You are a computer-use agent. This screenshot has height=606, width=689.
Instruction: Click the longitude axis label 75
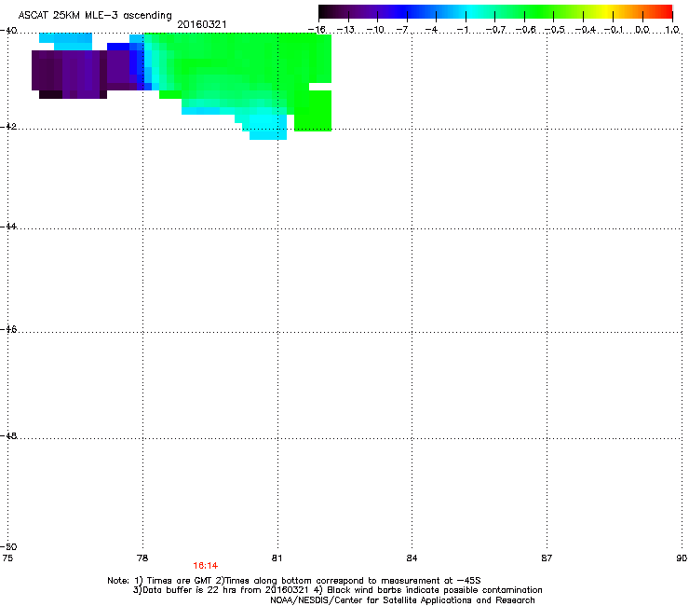click(x=7, y=558)
